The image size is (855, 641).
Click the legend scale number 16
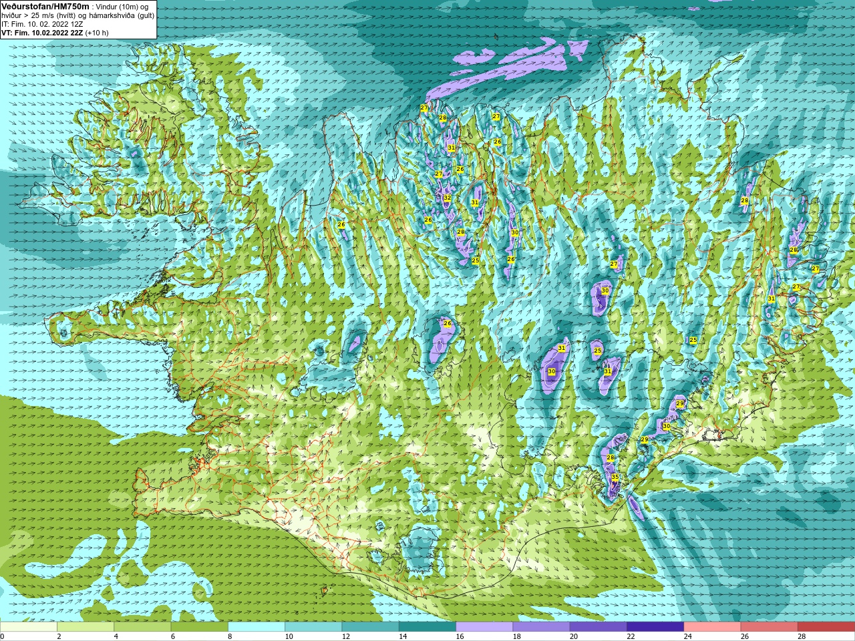click(460, 636)
